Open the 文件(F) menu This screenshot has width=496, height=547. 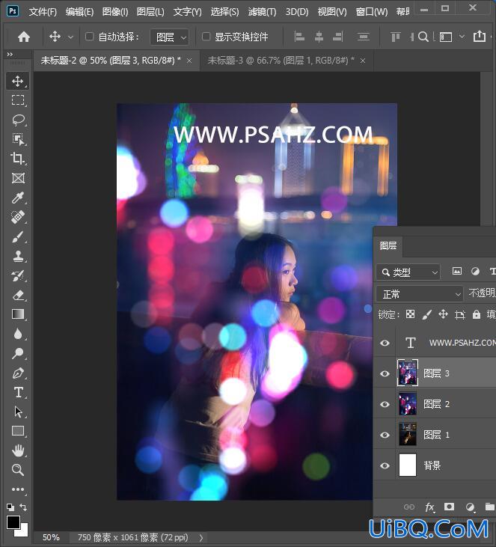point(43,12)
